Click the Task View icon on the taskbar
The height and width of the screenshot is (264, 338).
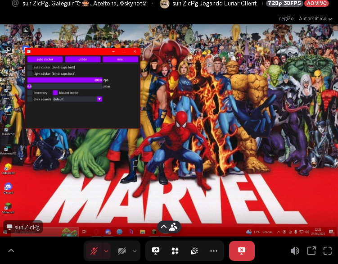pyautogui.click(x=85, y=232)
